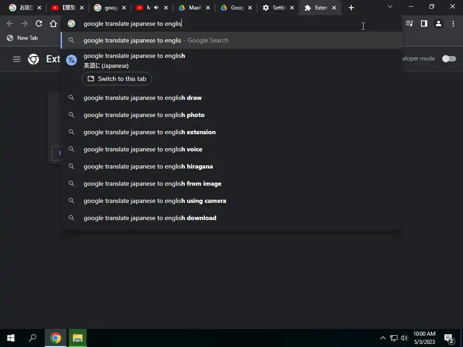Click the translate icon beside the Japanese suggestion
Screen dimensions: 463x347
tap(71, 60)
